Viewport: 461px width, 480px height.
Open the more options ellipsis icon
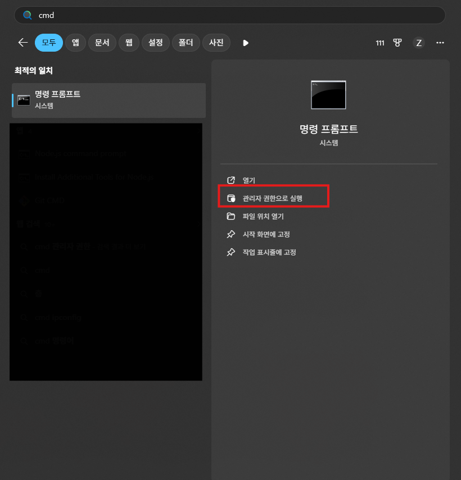coord(440,43)
